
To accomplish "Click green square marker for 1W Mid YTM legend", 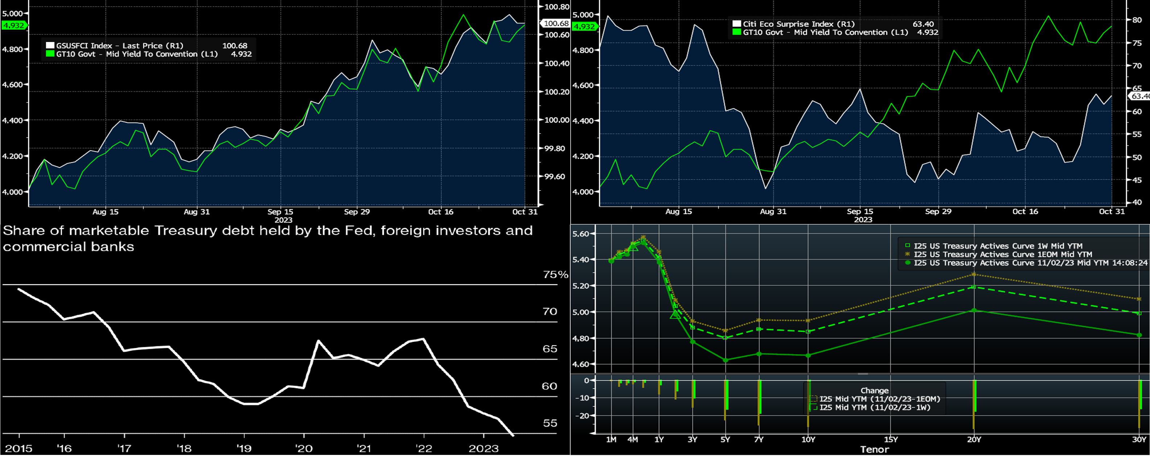I will (x=907, y=246).
